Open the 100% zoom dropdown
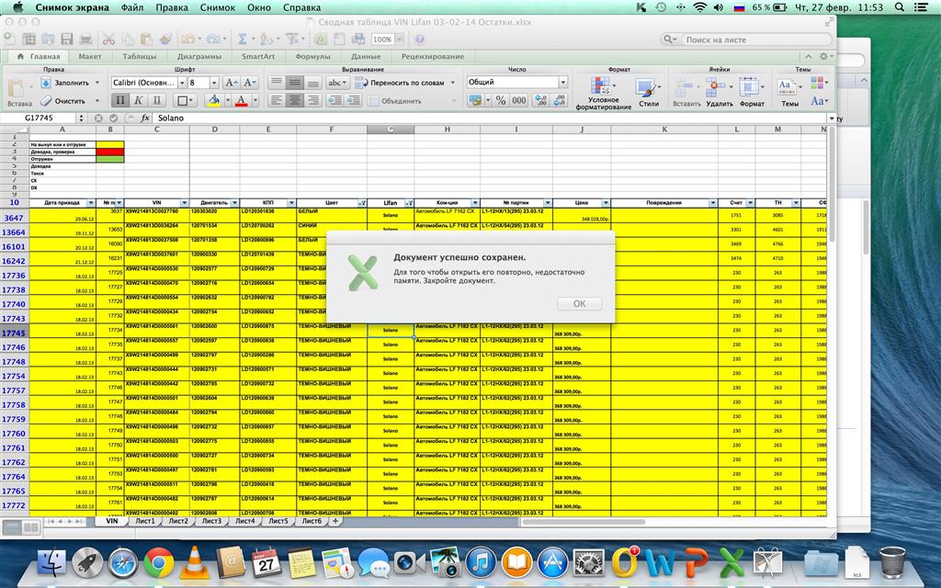 coord(399,40)
